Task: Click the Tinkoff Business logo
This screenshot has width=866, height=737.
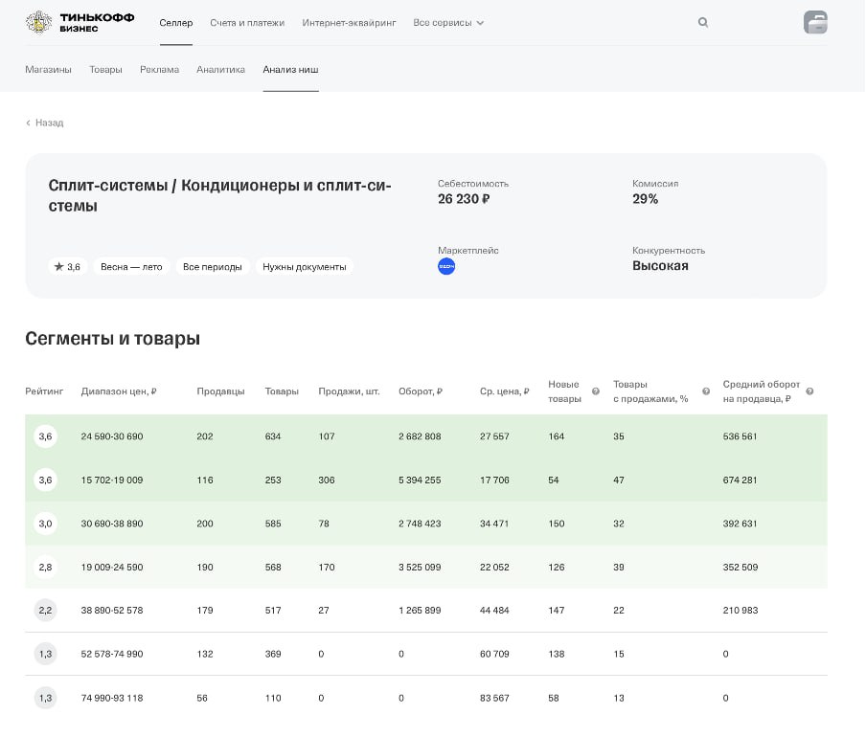Action: [x=80, y=23]
